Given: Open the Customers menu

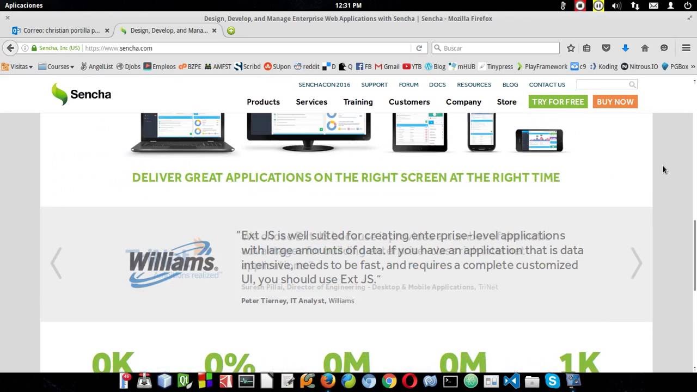Looking at the screenshot, I should point(409,102).
